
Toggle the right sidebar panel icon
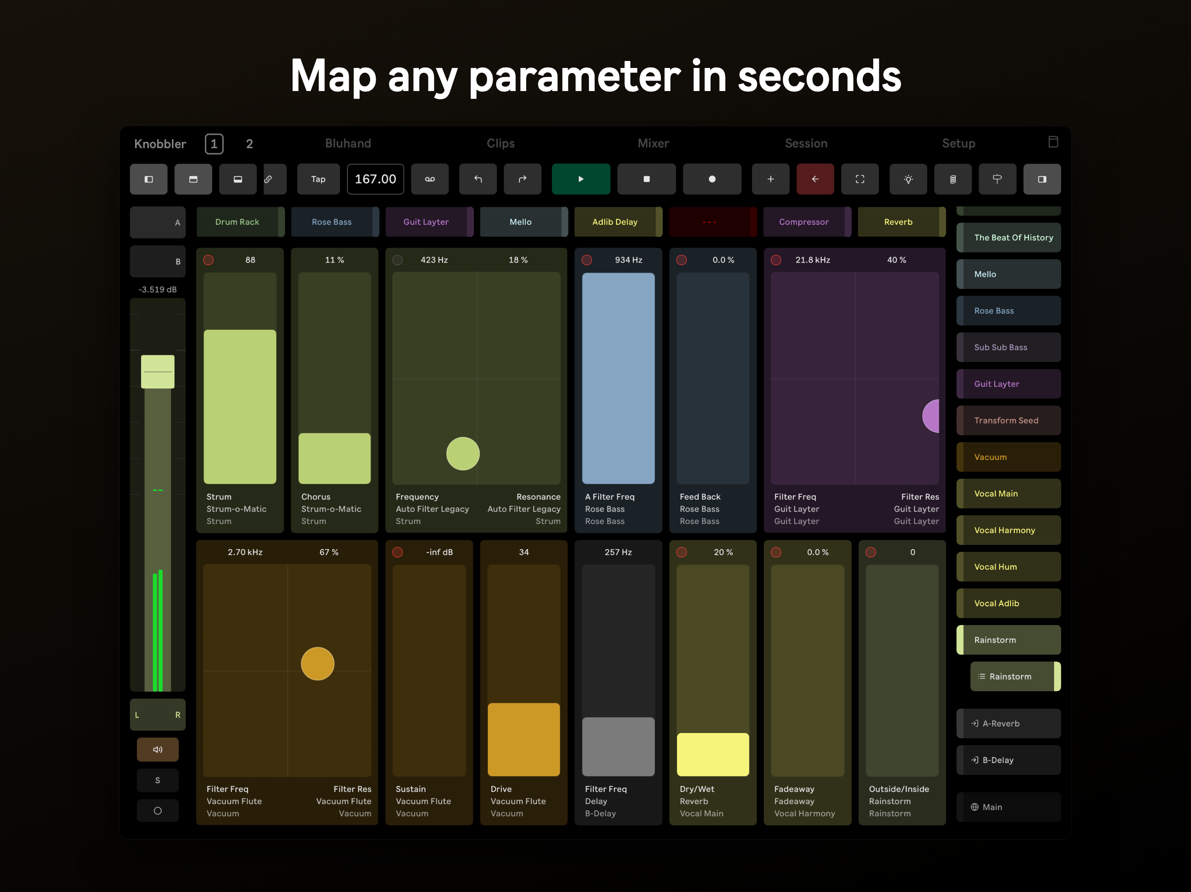tap(1042, 179)
